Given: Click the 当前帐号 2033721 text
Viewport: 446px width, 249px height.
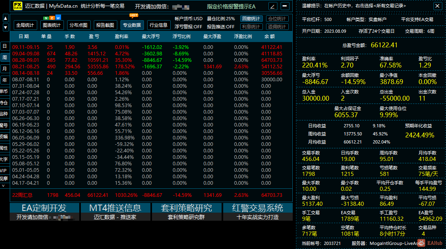Looking at the screenshot, I should click(321, 243).
